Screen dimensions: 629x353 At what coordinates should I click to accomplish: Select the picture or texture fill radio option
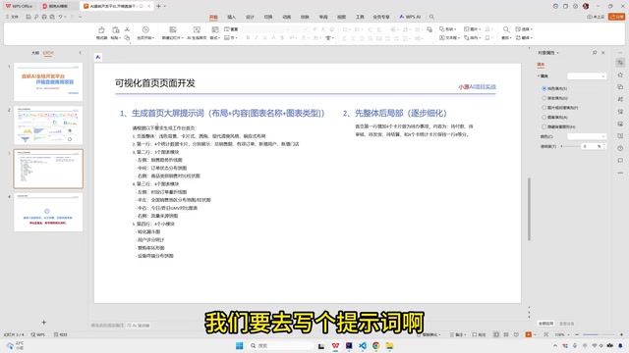point(544,108)
